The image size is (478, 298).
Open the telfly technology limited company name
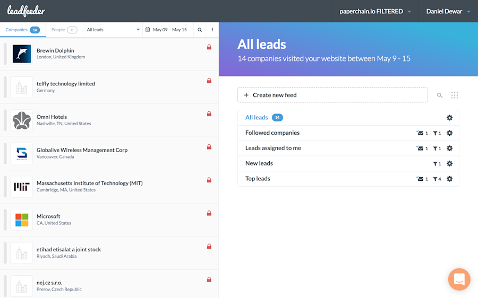(66, 84)
